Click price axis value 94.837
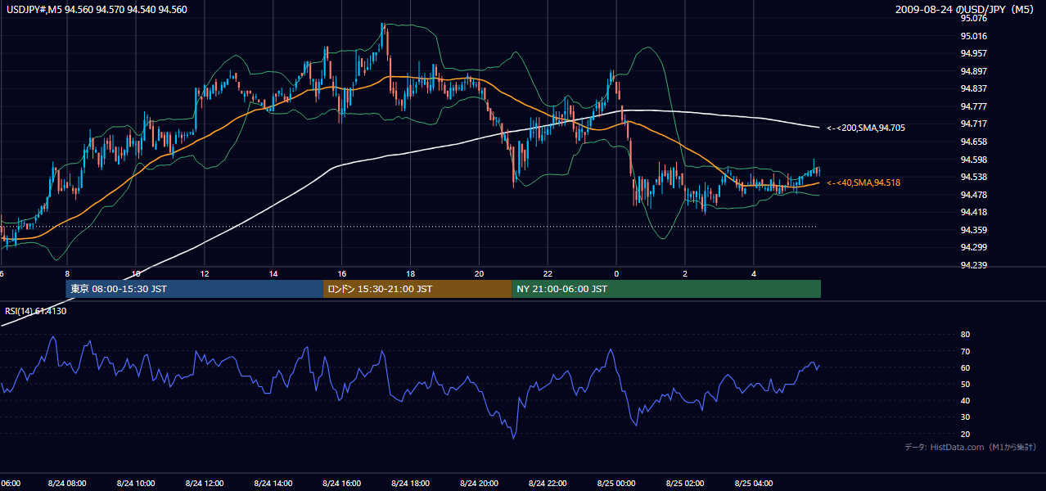1046x491 pixels. 974,88
